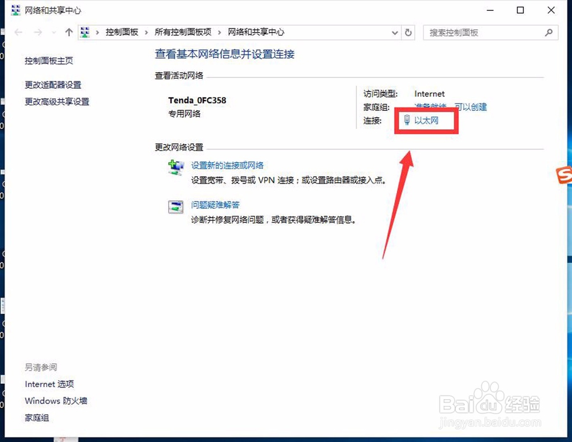Click the search magnifier icon
The width and height of the screenshot is (572, 442).
(548, 33)
